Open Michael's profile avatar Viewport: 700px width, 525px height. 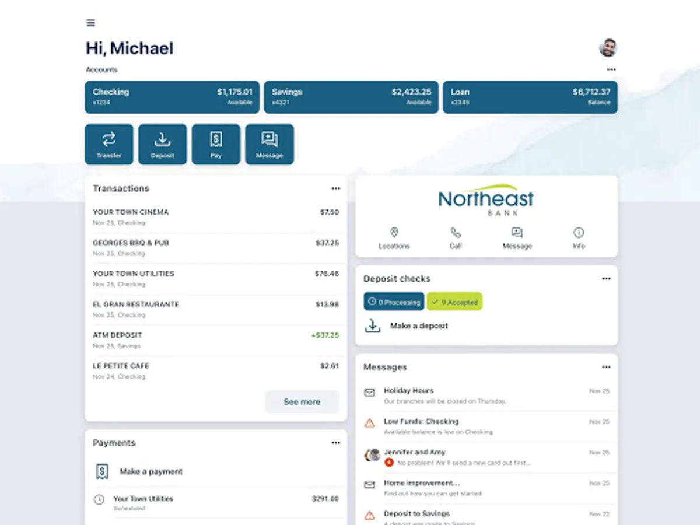[608, 48]
